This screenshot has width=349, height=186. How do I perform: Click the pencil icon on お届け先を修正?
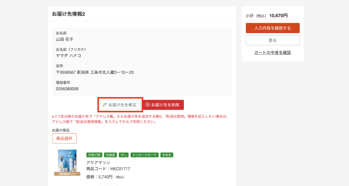coord(105,105)
